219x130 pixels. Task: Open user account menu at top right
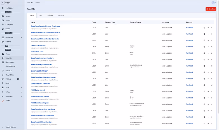pos(214,3)
